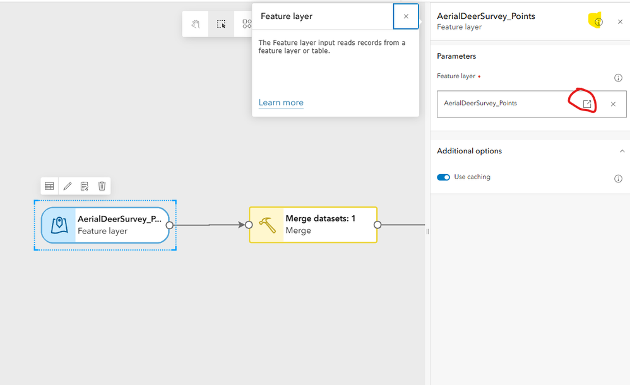Close the Feature layer help popup

click(406, 16)
